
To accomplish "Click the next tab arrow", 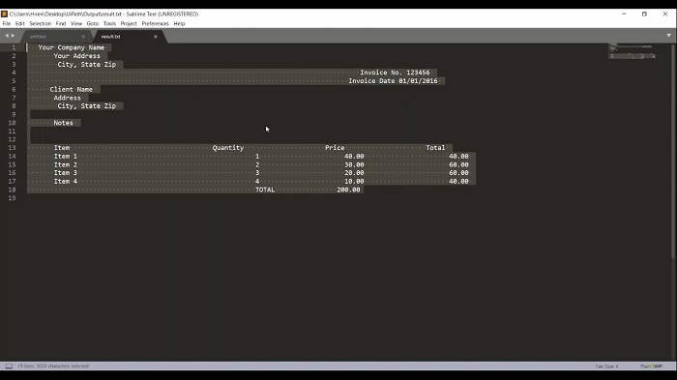I will click(x=13, y=36).
